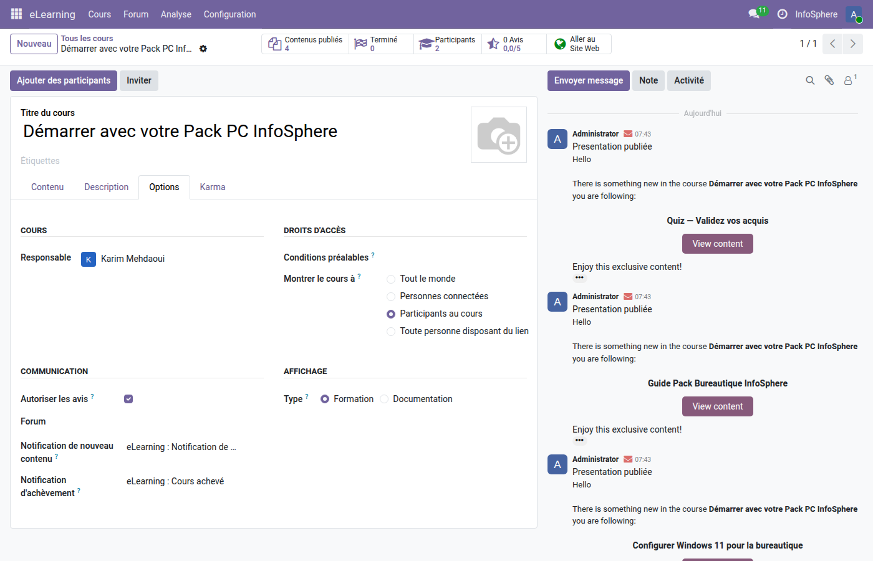This screenshot has height=561, width=873.
Task: Click the camera placeholder to add course image
Action: click(x=498, y=134)
